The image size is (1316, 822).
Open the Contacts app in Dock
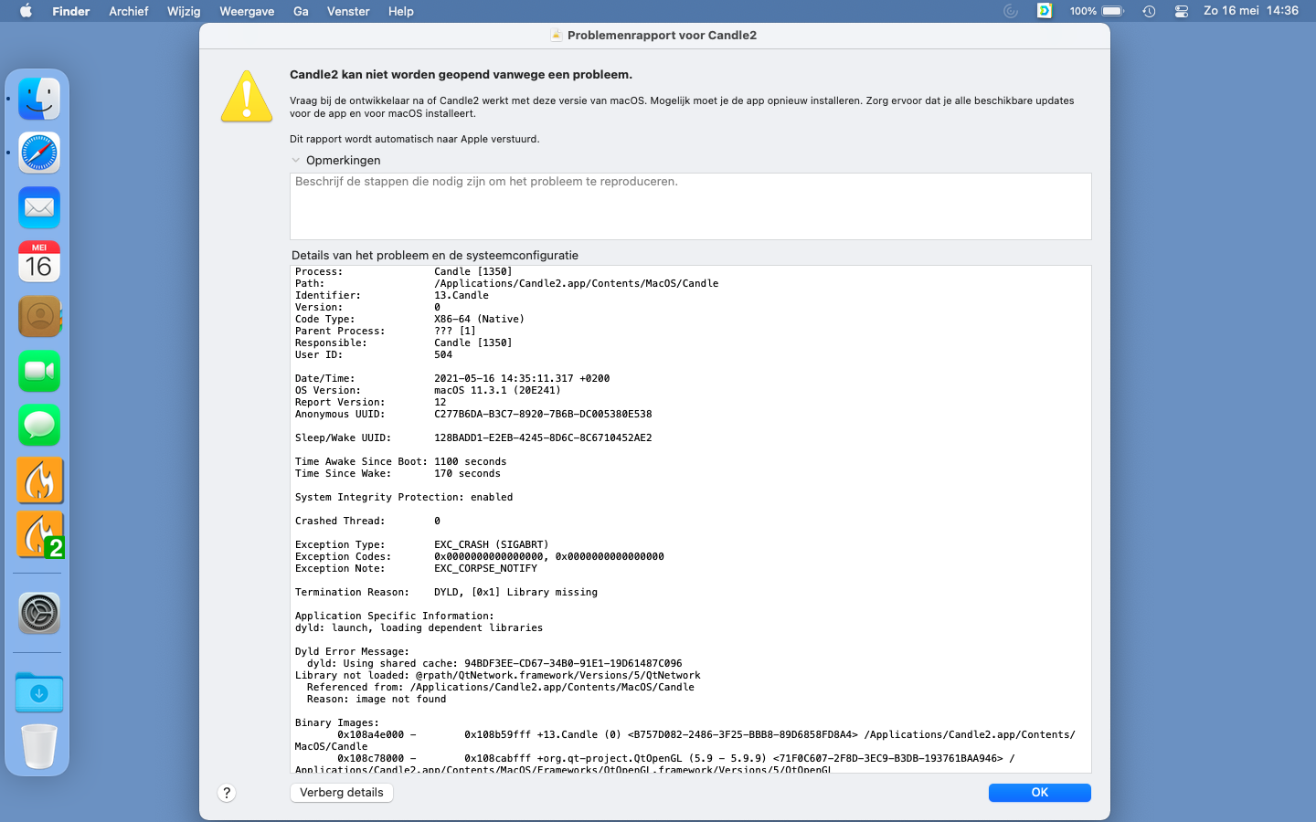pyautogui.click(x=39, y=316)
